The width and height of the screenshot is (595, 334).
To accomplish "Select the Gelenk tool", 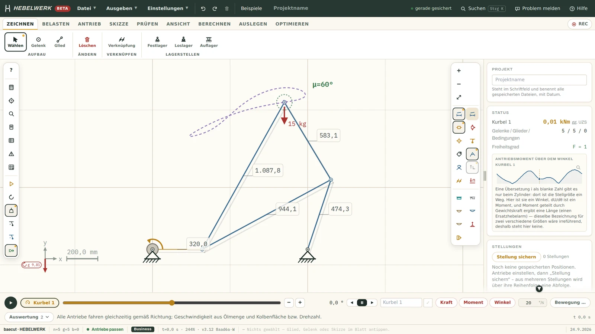I will (x=38, y=42).
